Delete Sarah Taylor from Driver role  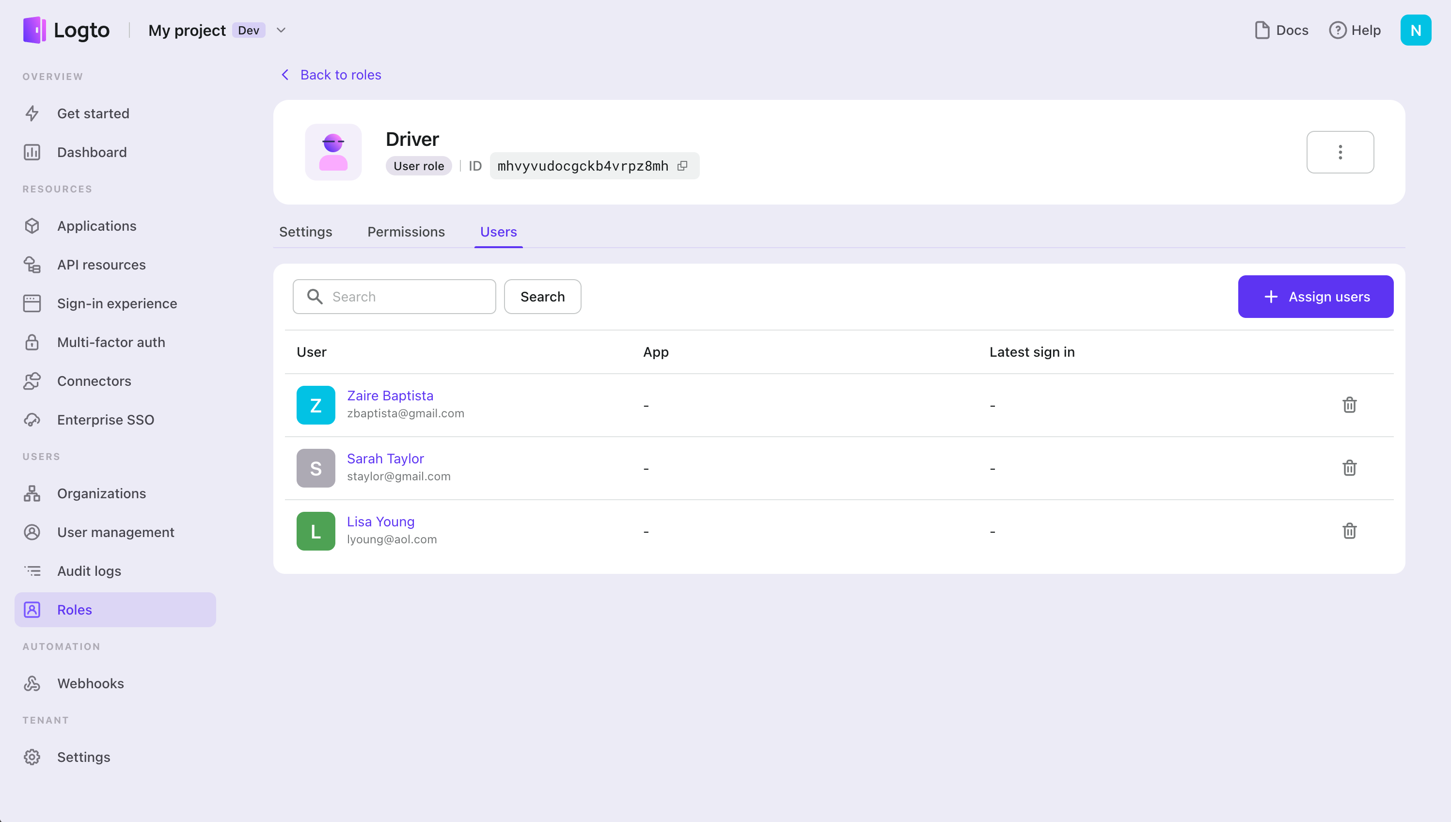tap(1349, 468)
